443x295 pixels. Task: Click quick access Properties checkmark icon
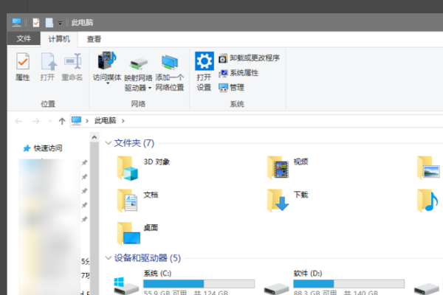point(36,23)
